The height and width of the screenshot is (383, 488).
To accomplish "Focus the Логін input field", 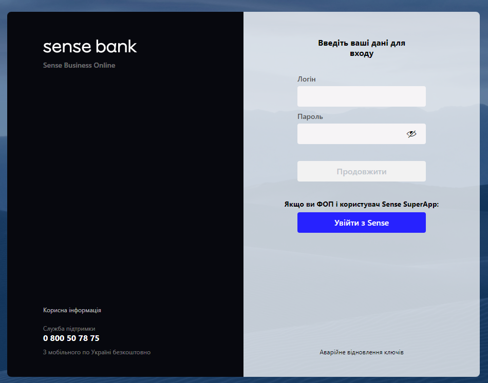I will pyautogui.click(x=361, y=96).
